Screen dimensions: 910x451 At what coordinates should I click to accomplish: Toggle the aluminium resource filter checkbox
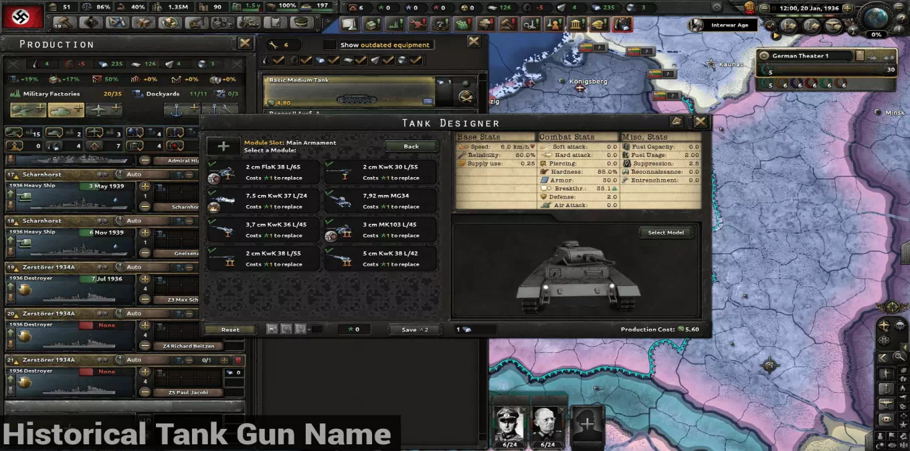click(x=361, y=60)
